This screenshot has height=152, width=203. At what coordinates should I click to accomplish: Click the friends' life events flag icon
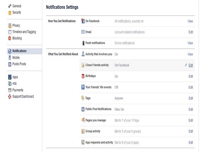point(83,87)
